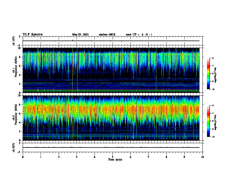The height and width of the screenshot is (176, 228).
Task: Click inside the ch.2 spectrogram panel
Action: coord(111,118)
